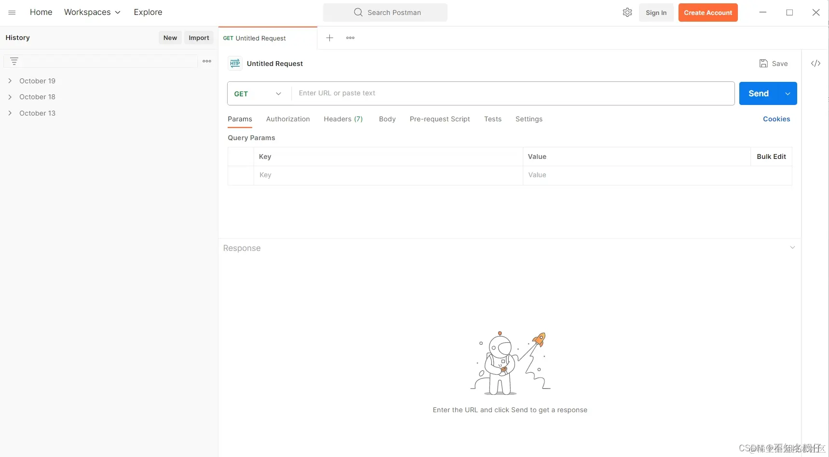Open Send button dropdown arrow
Image resolution: width=829 pixels, height=457 pixels.
[x=788, y=93]
